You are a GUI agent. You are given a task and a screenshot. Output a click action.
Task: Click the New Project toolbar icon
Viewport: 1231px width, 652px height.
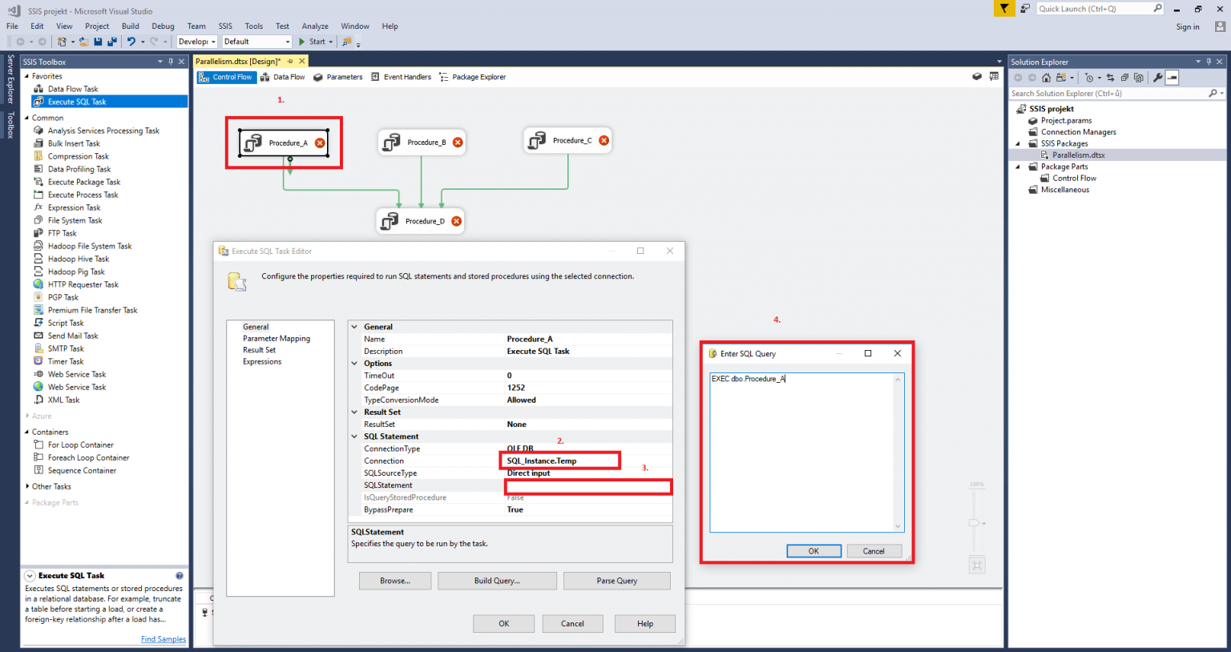[x=62, y=42]
